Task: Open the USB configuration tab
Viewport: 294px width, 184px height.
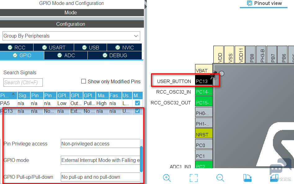Action: coord(90,47)
